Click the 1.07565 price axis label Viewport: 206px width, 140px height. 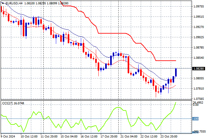click(x=199, y=99)
